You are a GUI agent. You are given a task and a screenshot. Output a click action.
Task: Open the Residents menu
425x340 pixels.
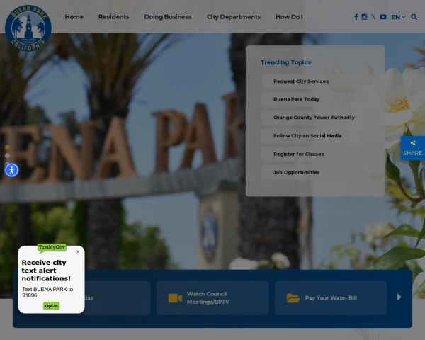coord(114,17)
